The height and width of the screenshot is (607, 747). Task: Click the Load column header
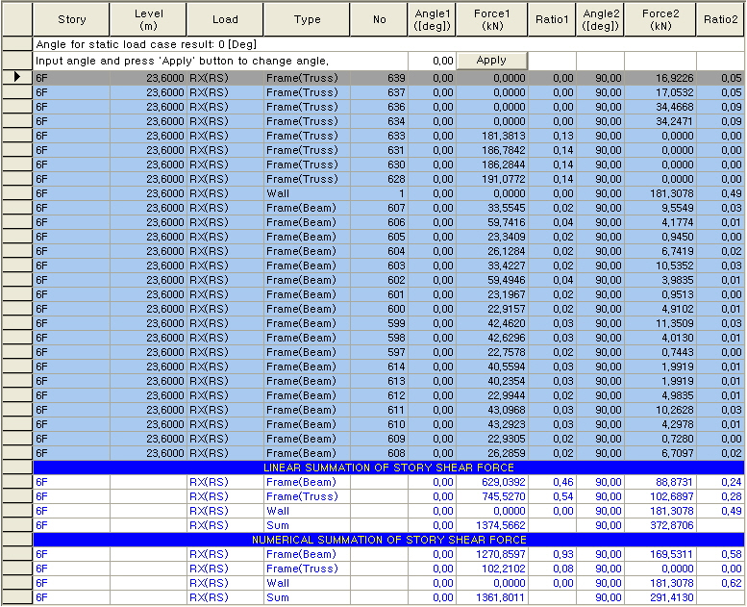[225, 19]
